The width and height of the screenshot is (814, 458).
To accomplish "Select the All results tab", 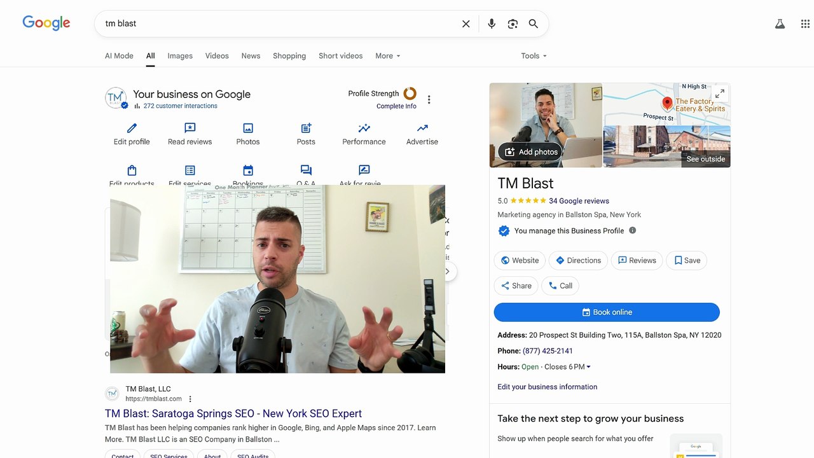I will pyautogui.click(x=150, y=56).
